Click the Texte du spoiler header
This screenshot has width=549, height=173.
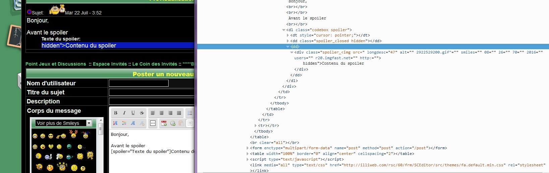tap(61, 39)
